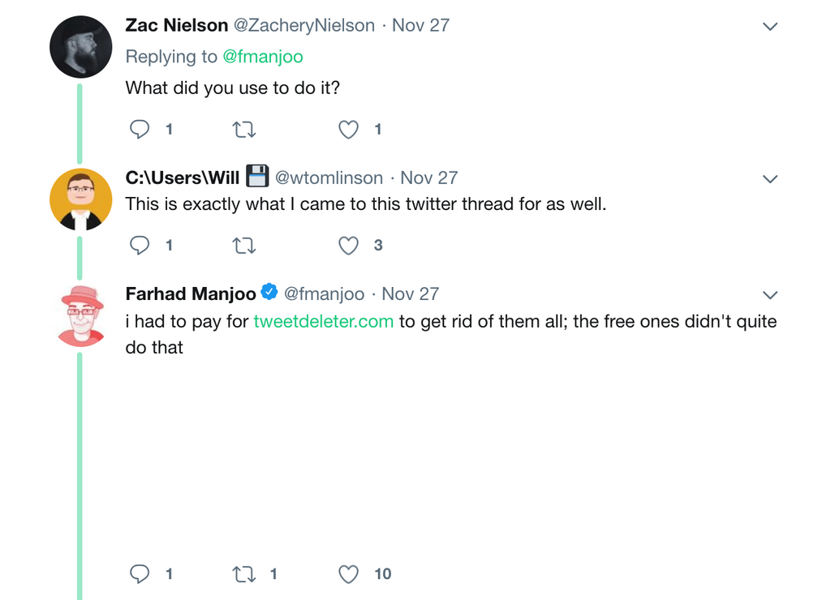Expand the menu chevron on Will's tweet
This screenshot has width=831, height=600.
(770, 179)
